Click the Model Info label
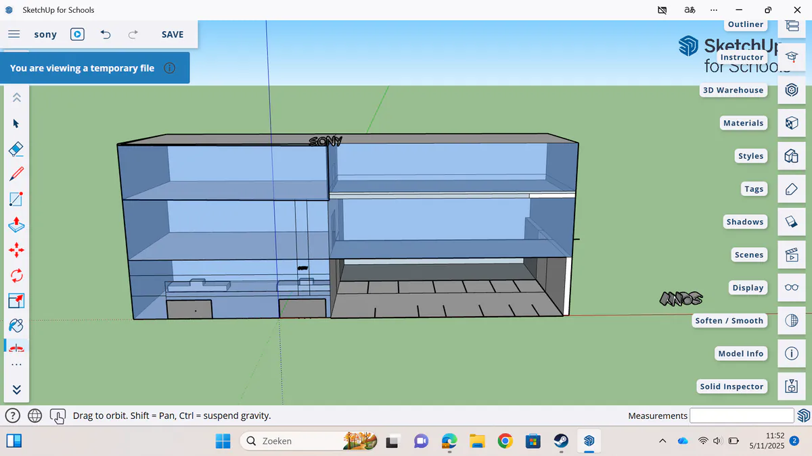 (x=741, y=353)
